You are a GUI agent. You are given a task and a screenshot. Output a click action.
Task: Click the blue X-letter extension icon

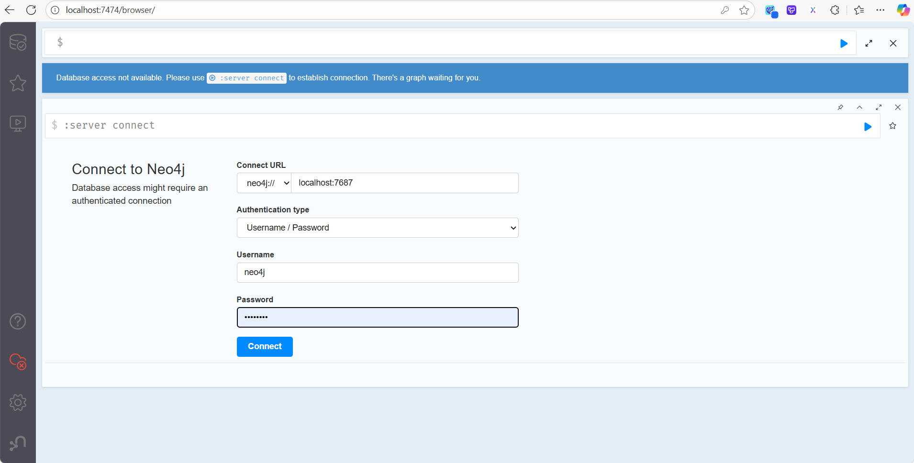tap(813, 10)
